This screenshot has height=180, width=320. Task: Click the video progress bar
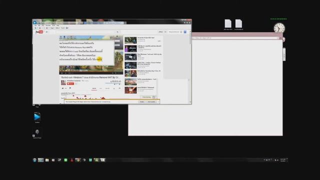tap(91, 71)
